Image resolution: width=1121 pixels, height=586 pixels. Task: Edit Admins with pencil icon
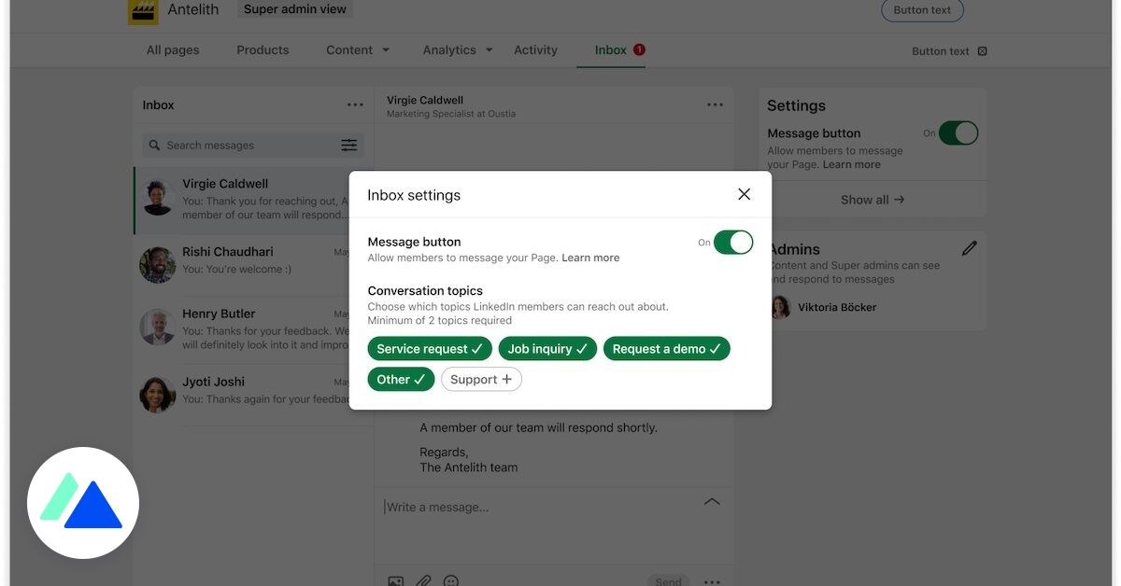point(970,248)
